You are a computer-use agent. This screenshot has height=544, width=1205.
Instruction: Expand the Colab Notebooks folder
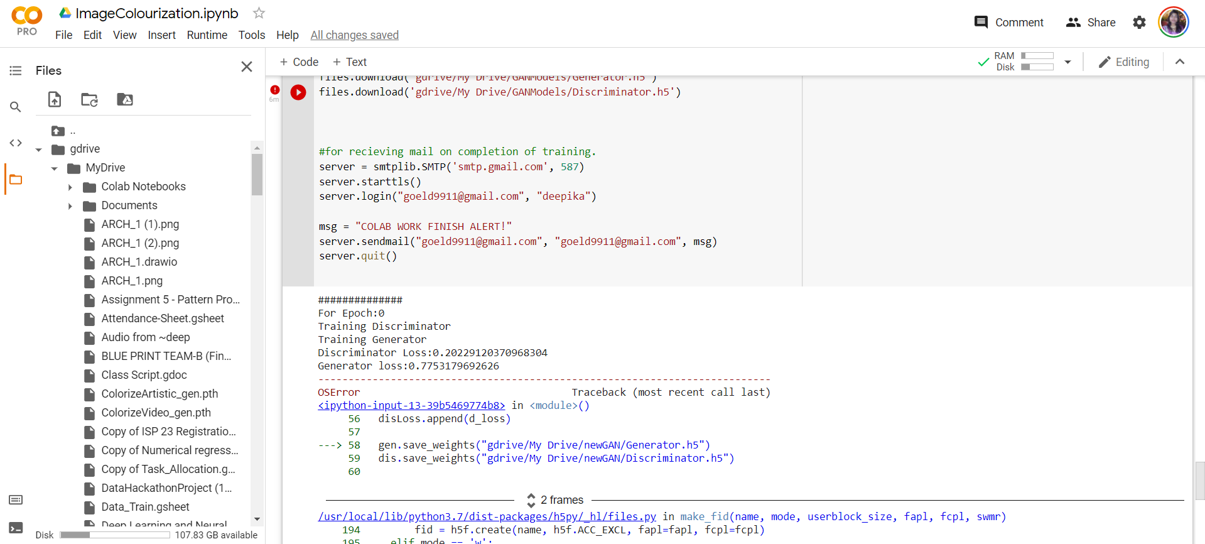click(70, 187)
